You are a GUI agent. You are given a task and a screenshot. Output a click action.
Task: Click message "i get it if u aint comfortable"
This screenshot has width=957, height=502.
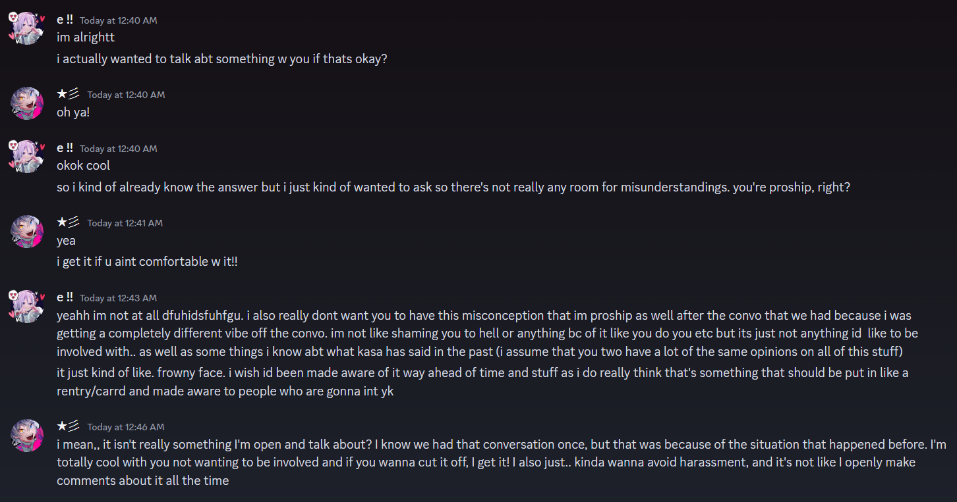click(147, 262)
